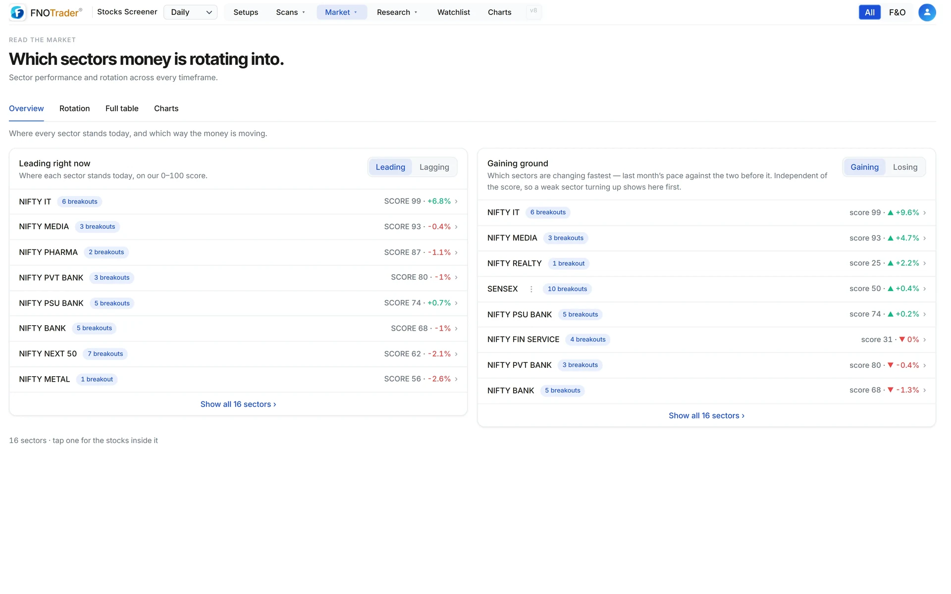
Task: Click the FNOTrader logo icon
Action: coord(17,12)
